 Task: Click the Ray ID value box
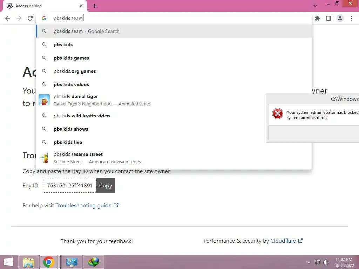click(x=70, y=185)
